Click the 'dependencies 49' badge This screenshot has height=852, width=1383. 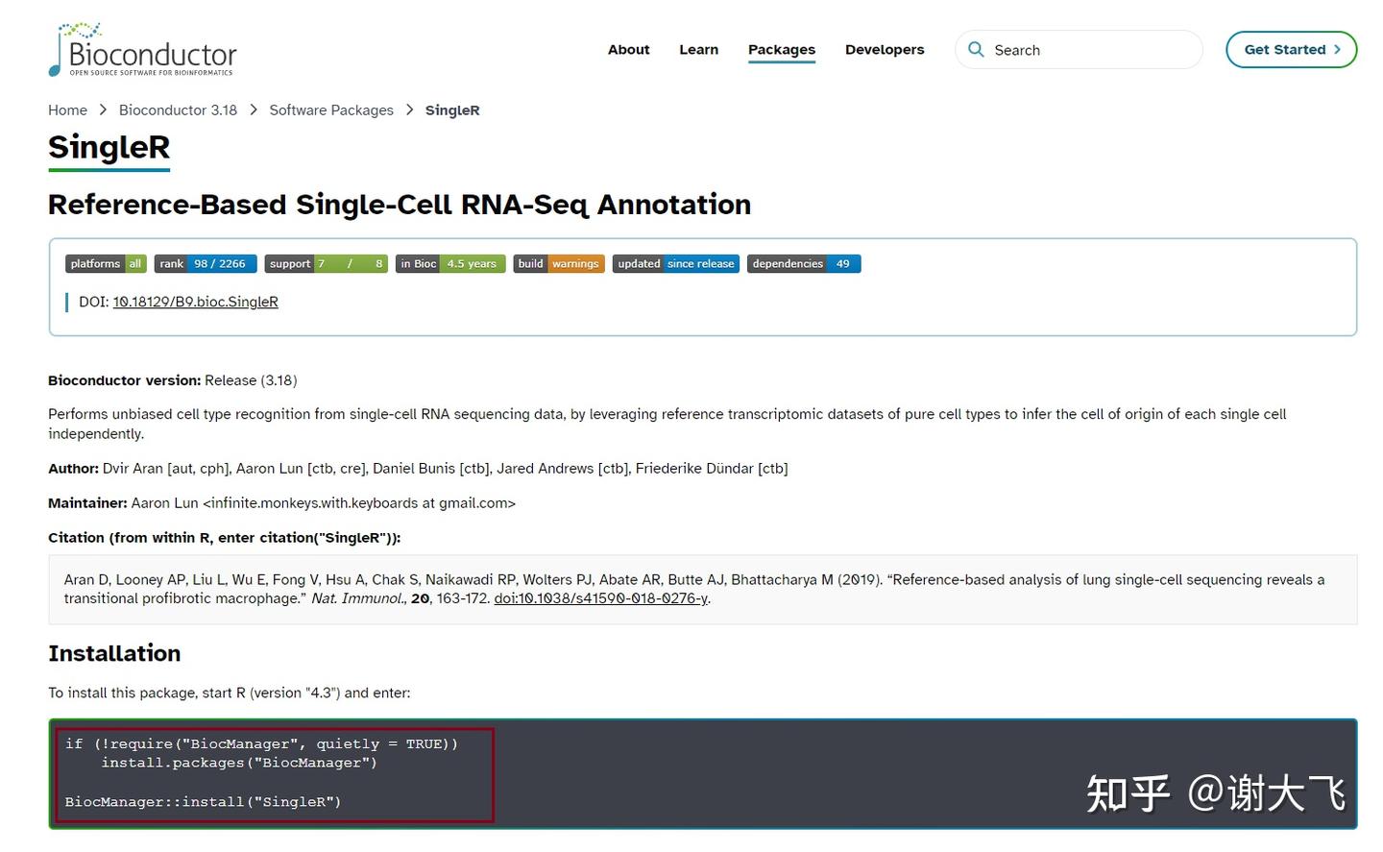pos(803,263)
